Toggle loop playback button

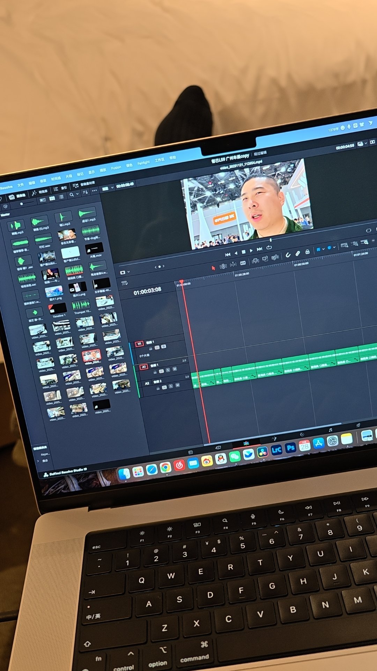[269, 247]
